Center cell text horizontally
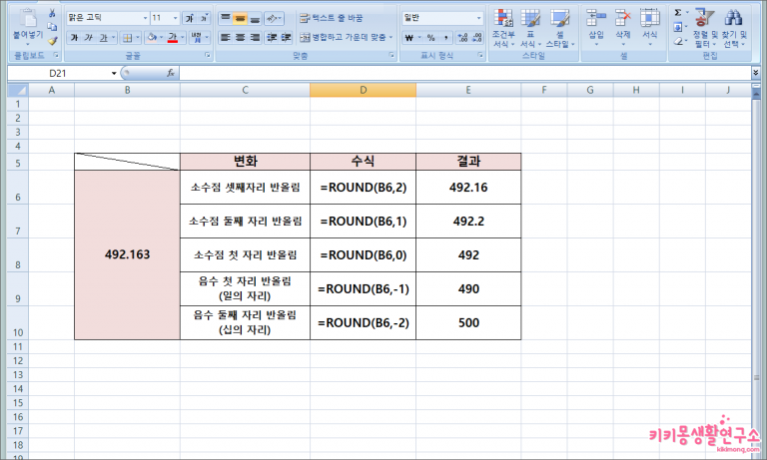This screenshot has height=460, width=767. click(x=240, y=38)
